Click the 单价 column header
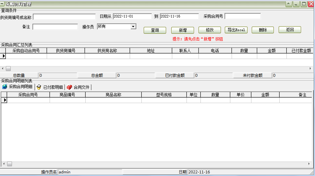315x176 pixels. point(241,95)
